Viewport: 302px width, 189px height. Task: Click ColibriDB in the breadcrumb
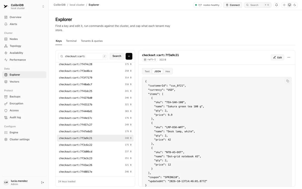tap(60, 5)
